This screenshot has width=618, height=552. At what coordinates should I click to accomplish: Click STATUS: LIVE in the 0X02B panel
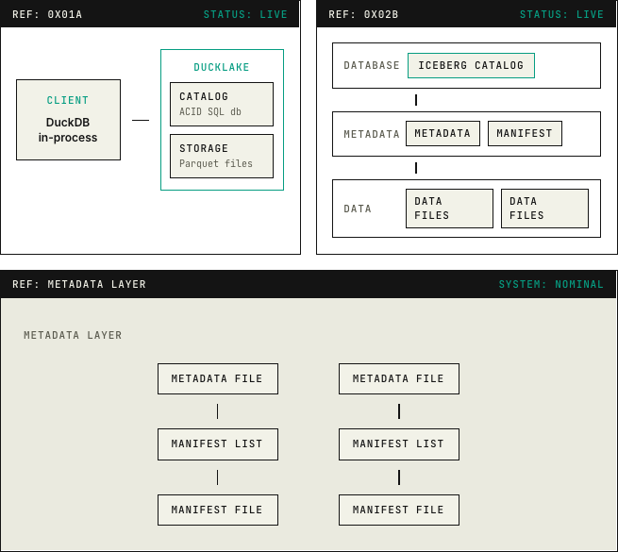[561, 14]
